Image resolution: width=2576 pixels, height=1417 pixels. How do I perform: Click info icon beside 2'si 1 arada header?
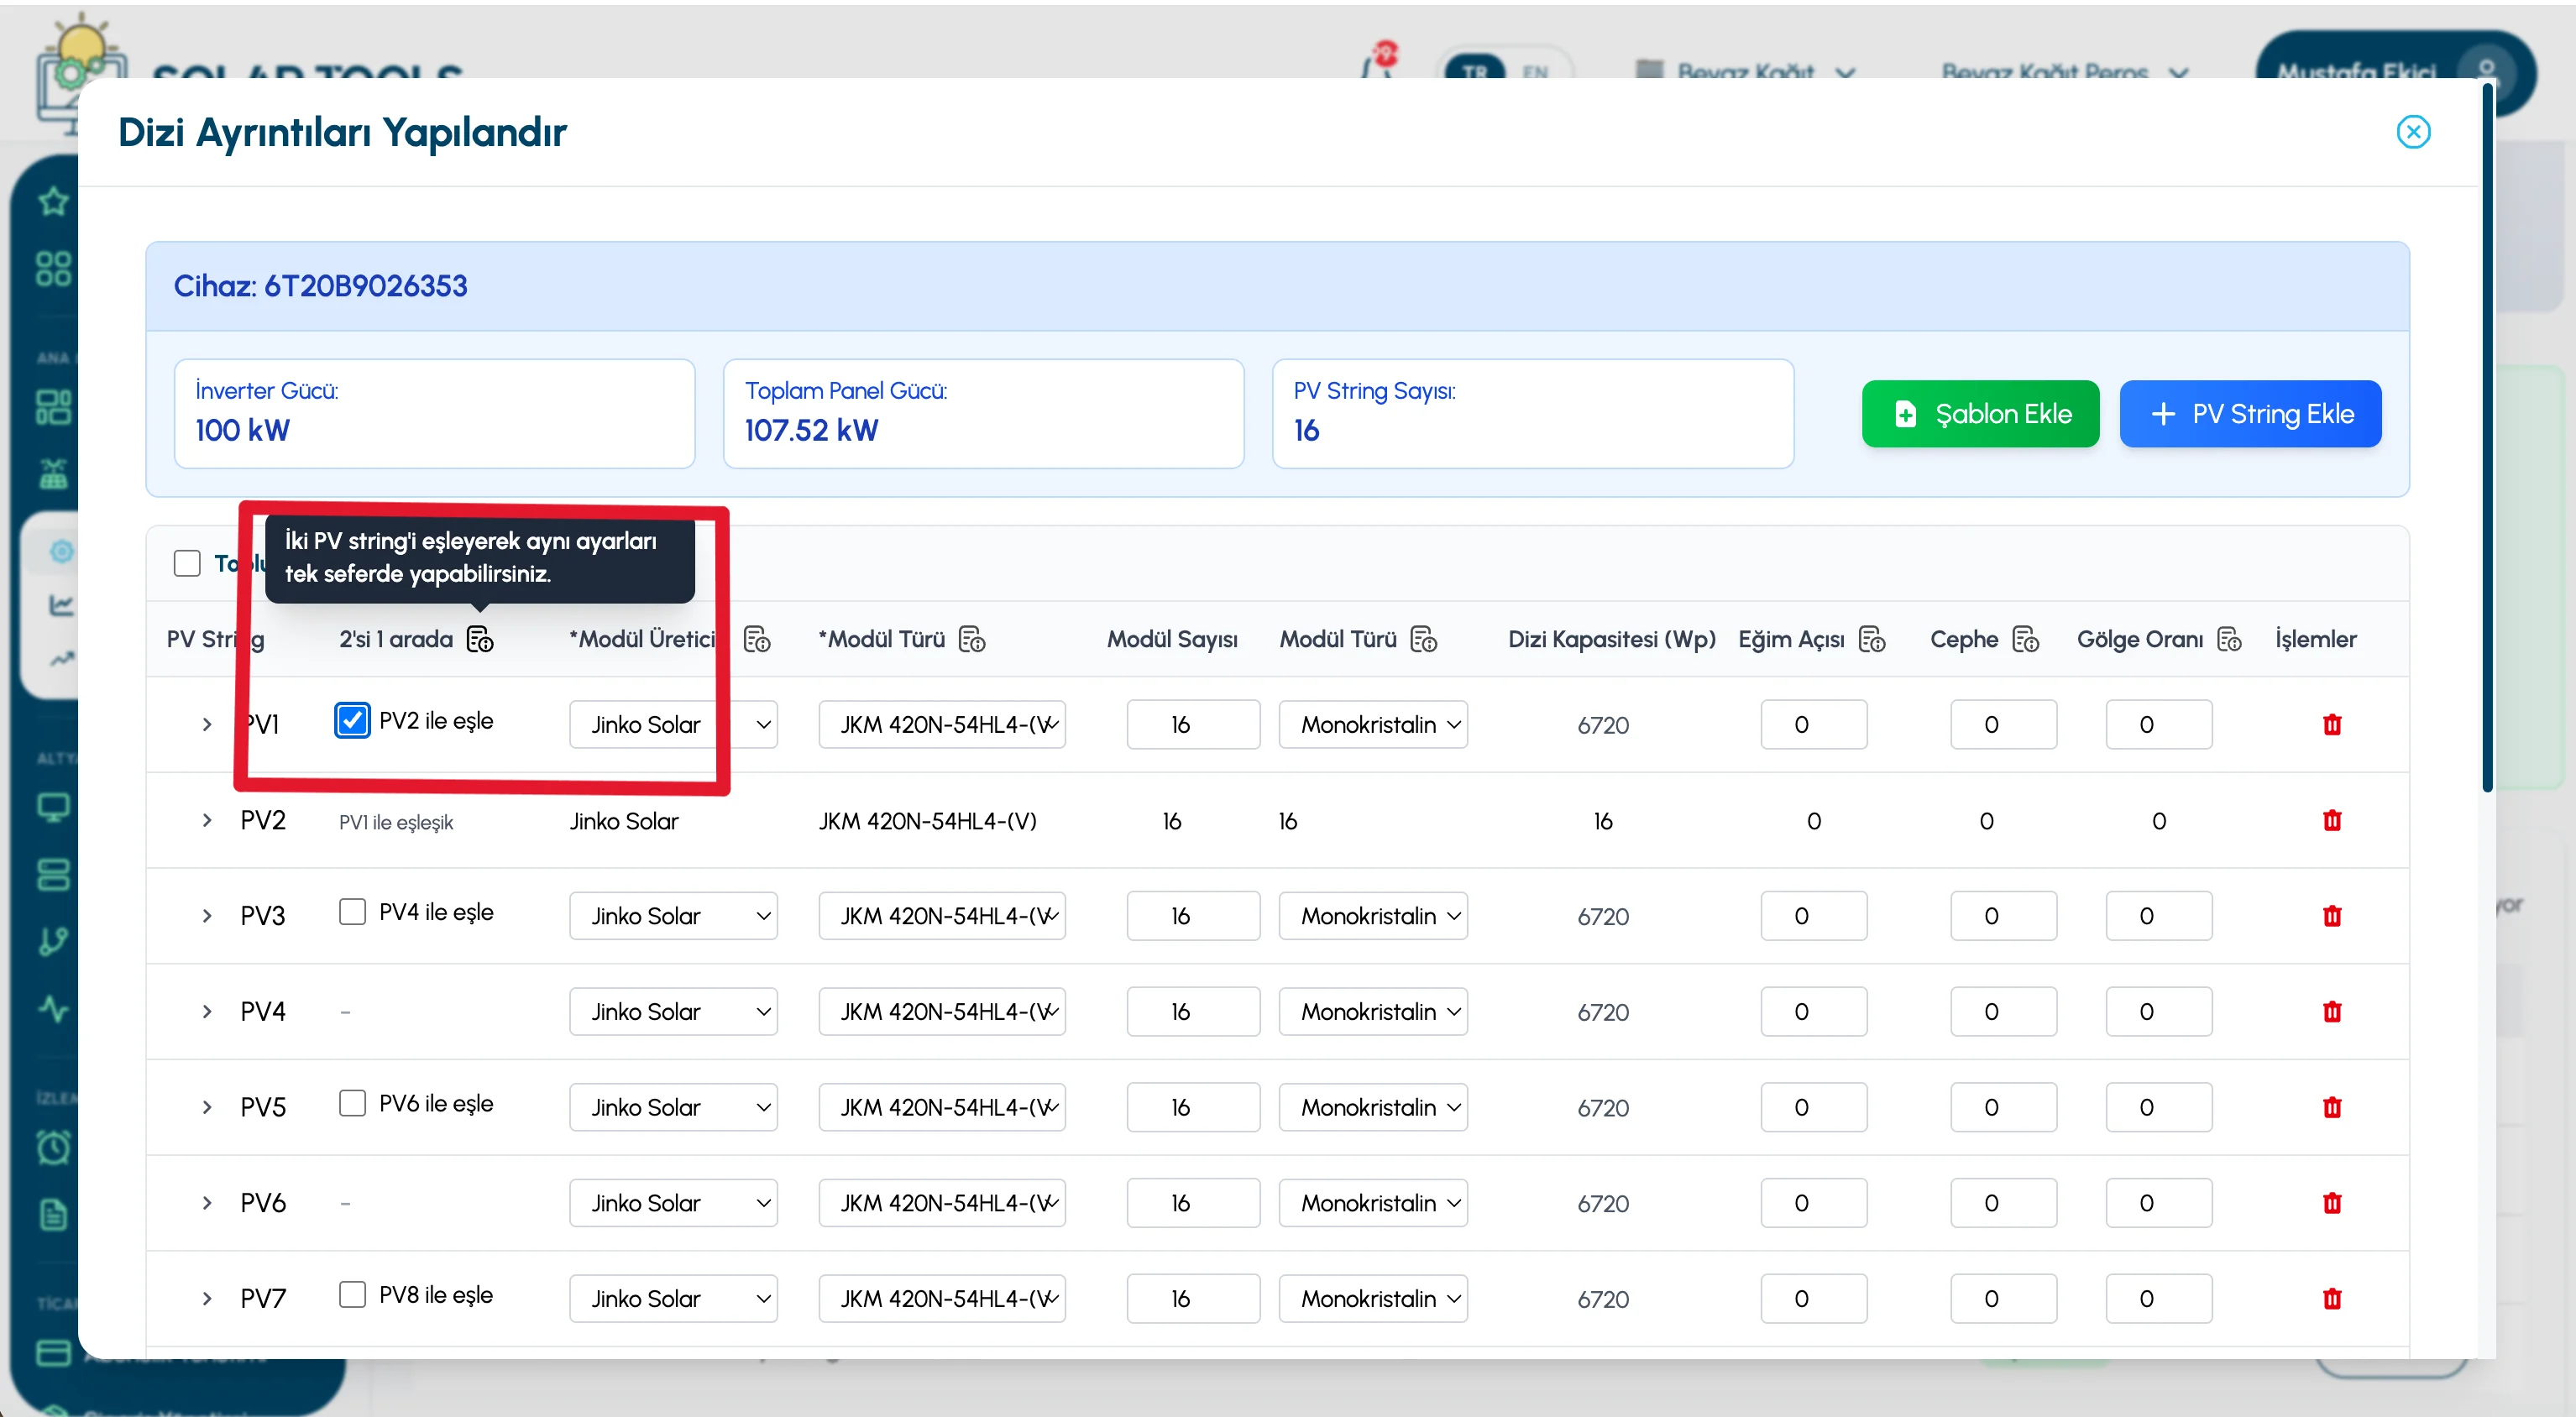pos(480,639)
